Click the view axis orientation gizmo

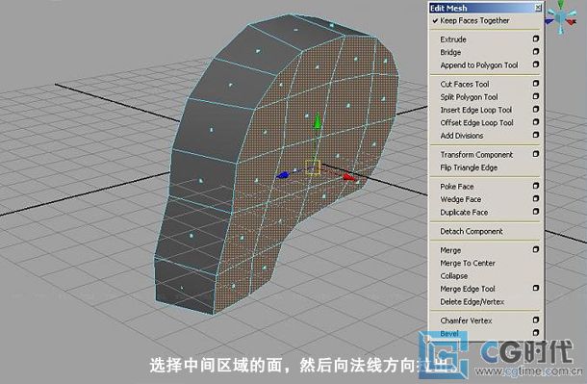(560, 17)
